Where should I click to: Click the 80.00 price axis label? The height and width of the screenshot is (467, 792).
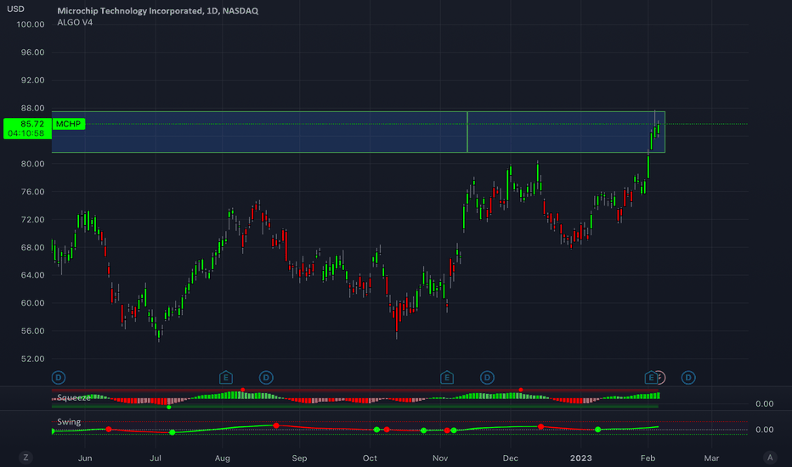[x=33, y=164]
